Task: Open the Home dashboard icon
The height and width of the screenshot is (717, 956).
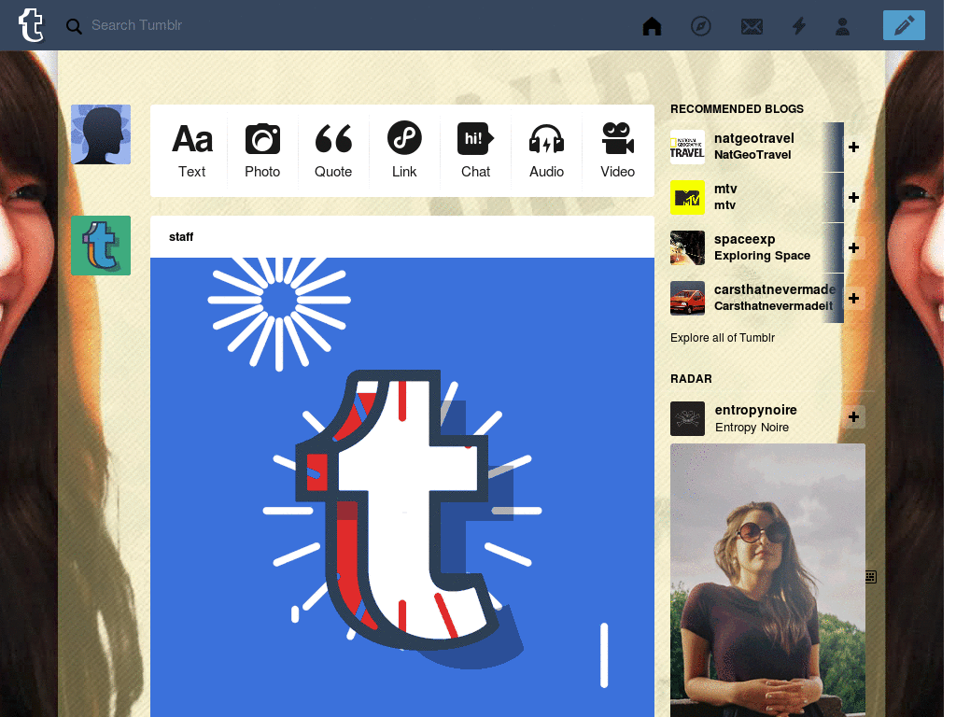Action: (652, 26)
